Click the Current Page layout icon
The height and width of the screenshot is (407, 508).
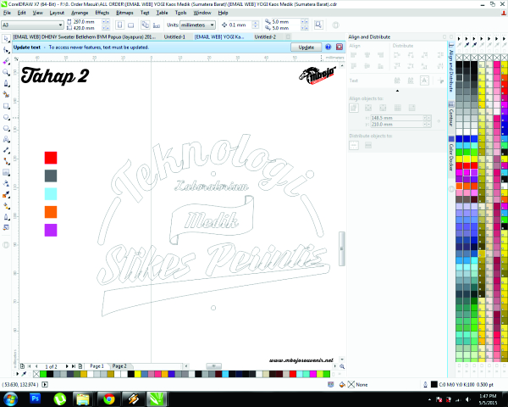(x=157, y=25)
